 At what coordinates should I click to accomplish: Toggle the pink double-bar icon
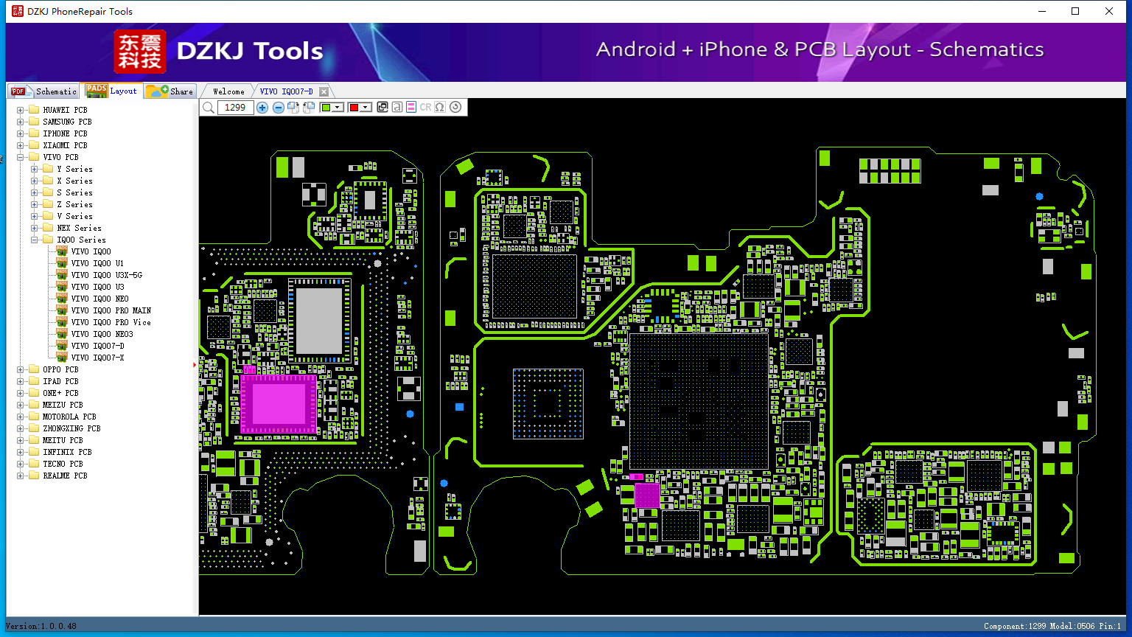[411, 107]
